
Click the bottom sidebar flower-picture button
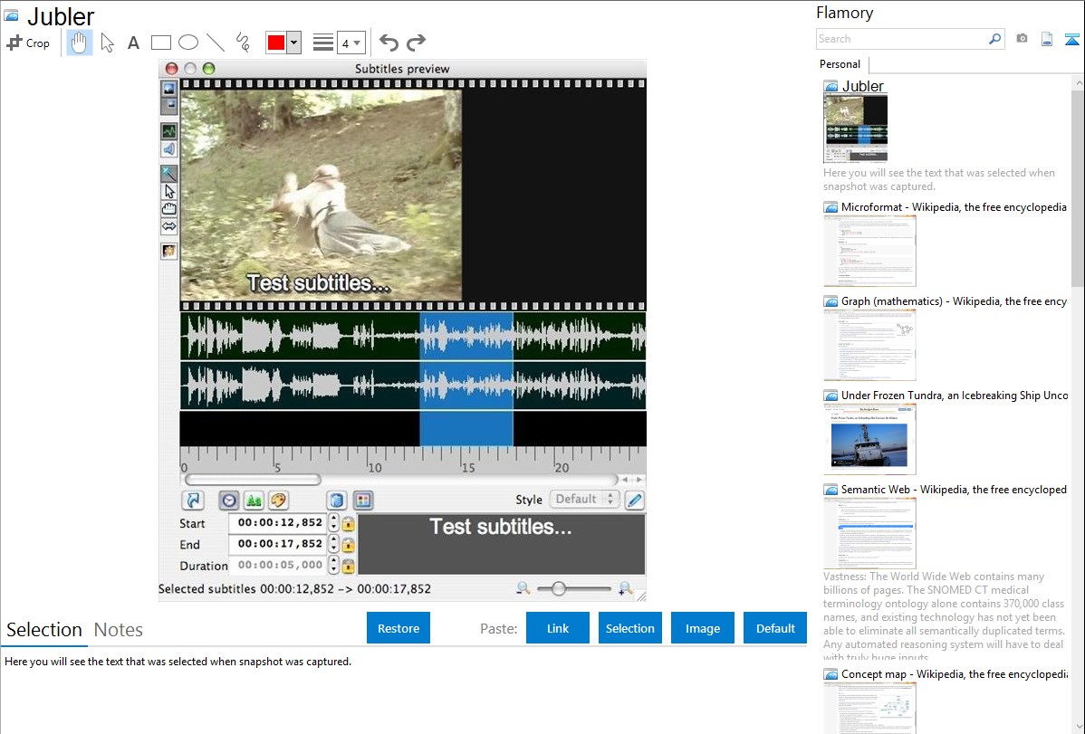pos(168,251)
